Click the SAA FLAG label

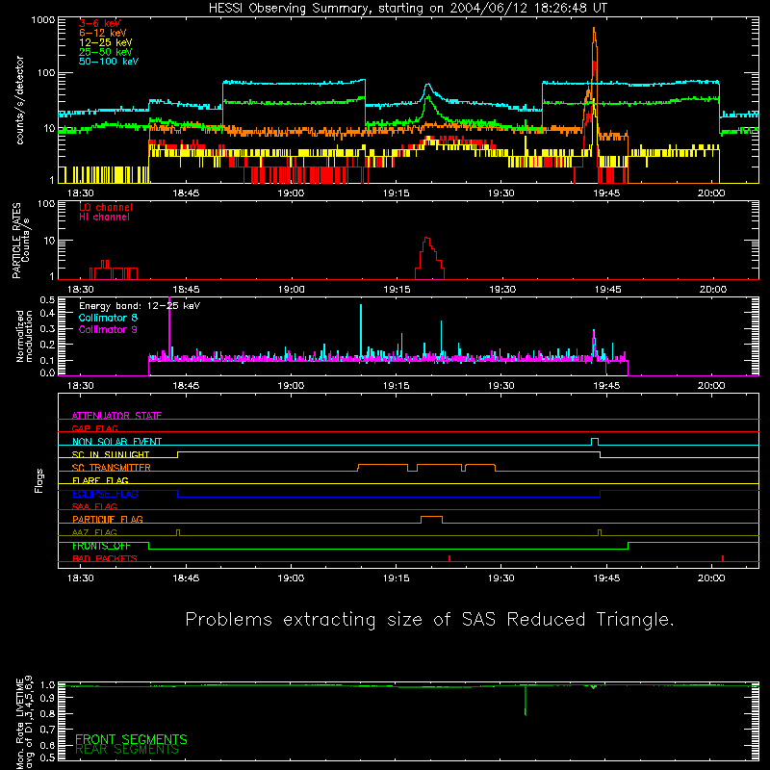point(94,506)
